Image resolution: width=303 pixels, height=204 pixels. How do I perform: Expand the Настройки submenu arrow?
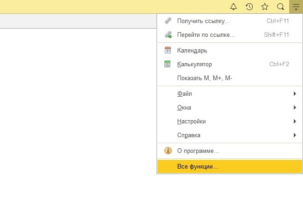coord(294,122)
